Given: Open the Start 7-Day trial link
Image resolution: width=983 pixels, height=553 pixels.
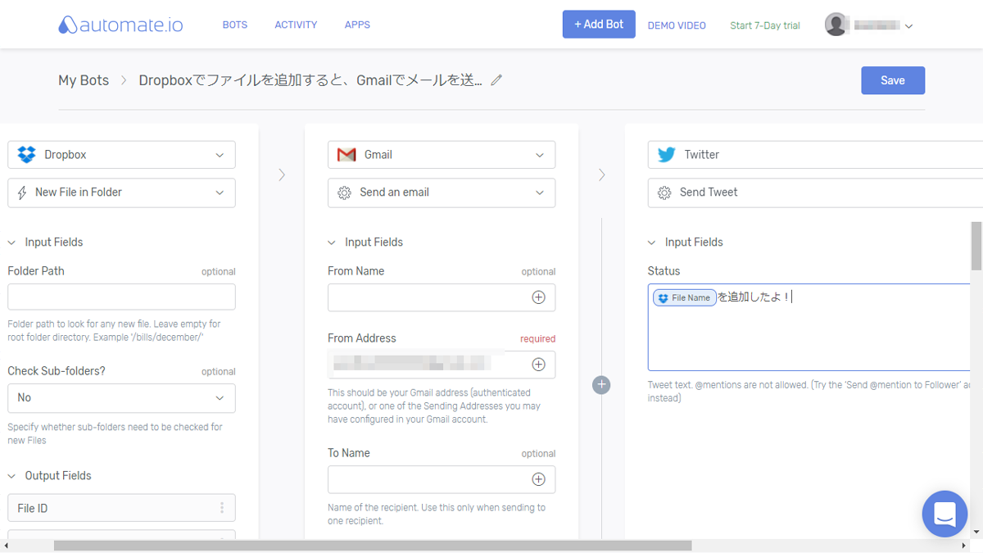Looking at the screenshot, I should click(x=764, y=25).
